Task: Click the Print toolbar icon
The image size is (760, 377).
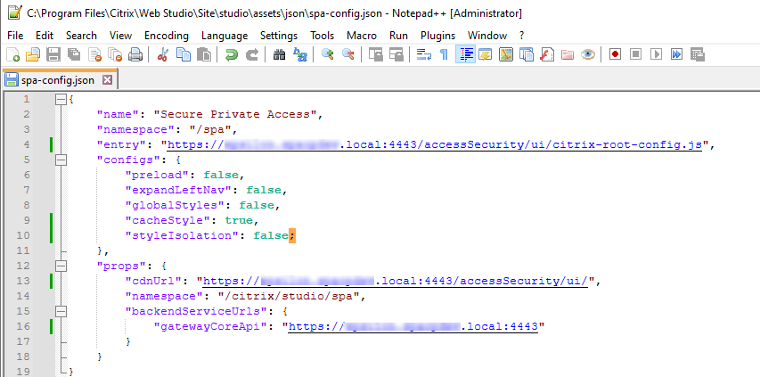Action: coord(135,54)
